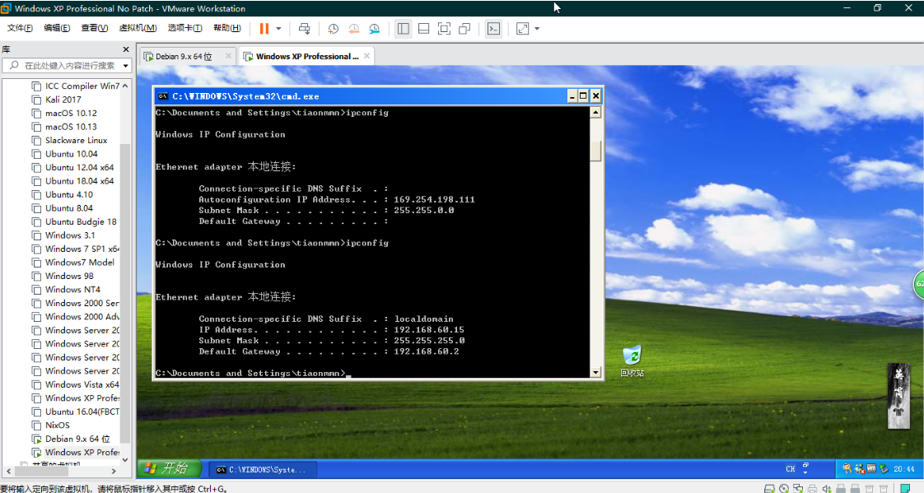Image resolution: width=924 pixels, height=493 pixels.
Task: Open the 帮助(H) menu
Action: pyautogui.click(x=226, y=28)
